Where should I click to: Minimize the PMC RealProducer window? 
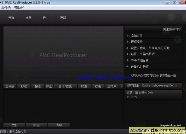[x=167, y=3]
